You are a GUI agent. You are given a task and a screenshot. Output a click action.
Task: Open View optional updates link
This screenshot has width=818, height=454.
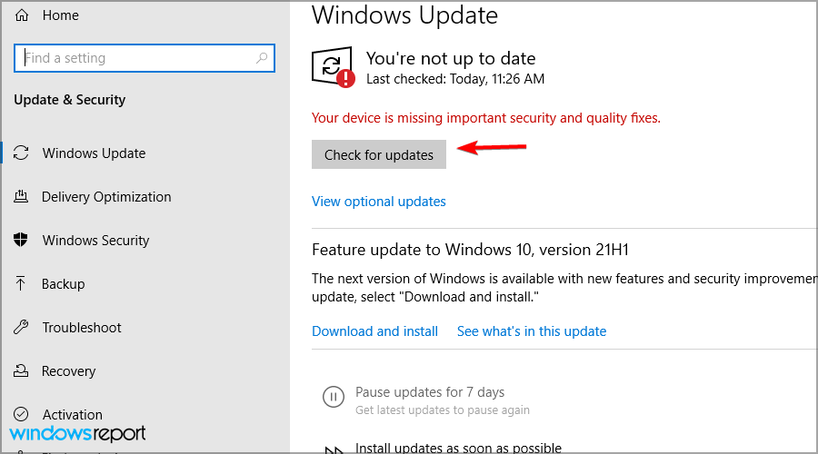(x=379, y=202)
